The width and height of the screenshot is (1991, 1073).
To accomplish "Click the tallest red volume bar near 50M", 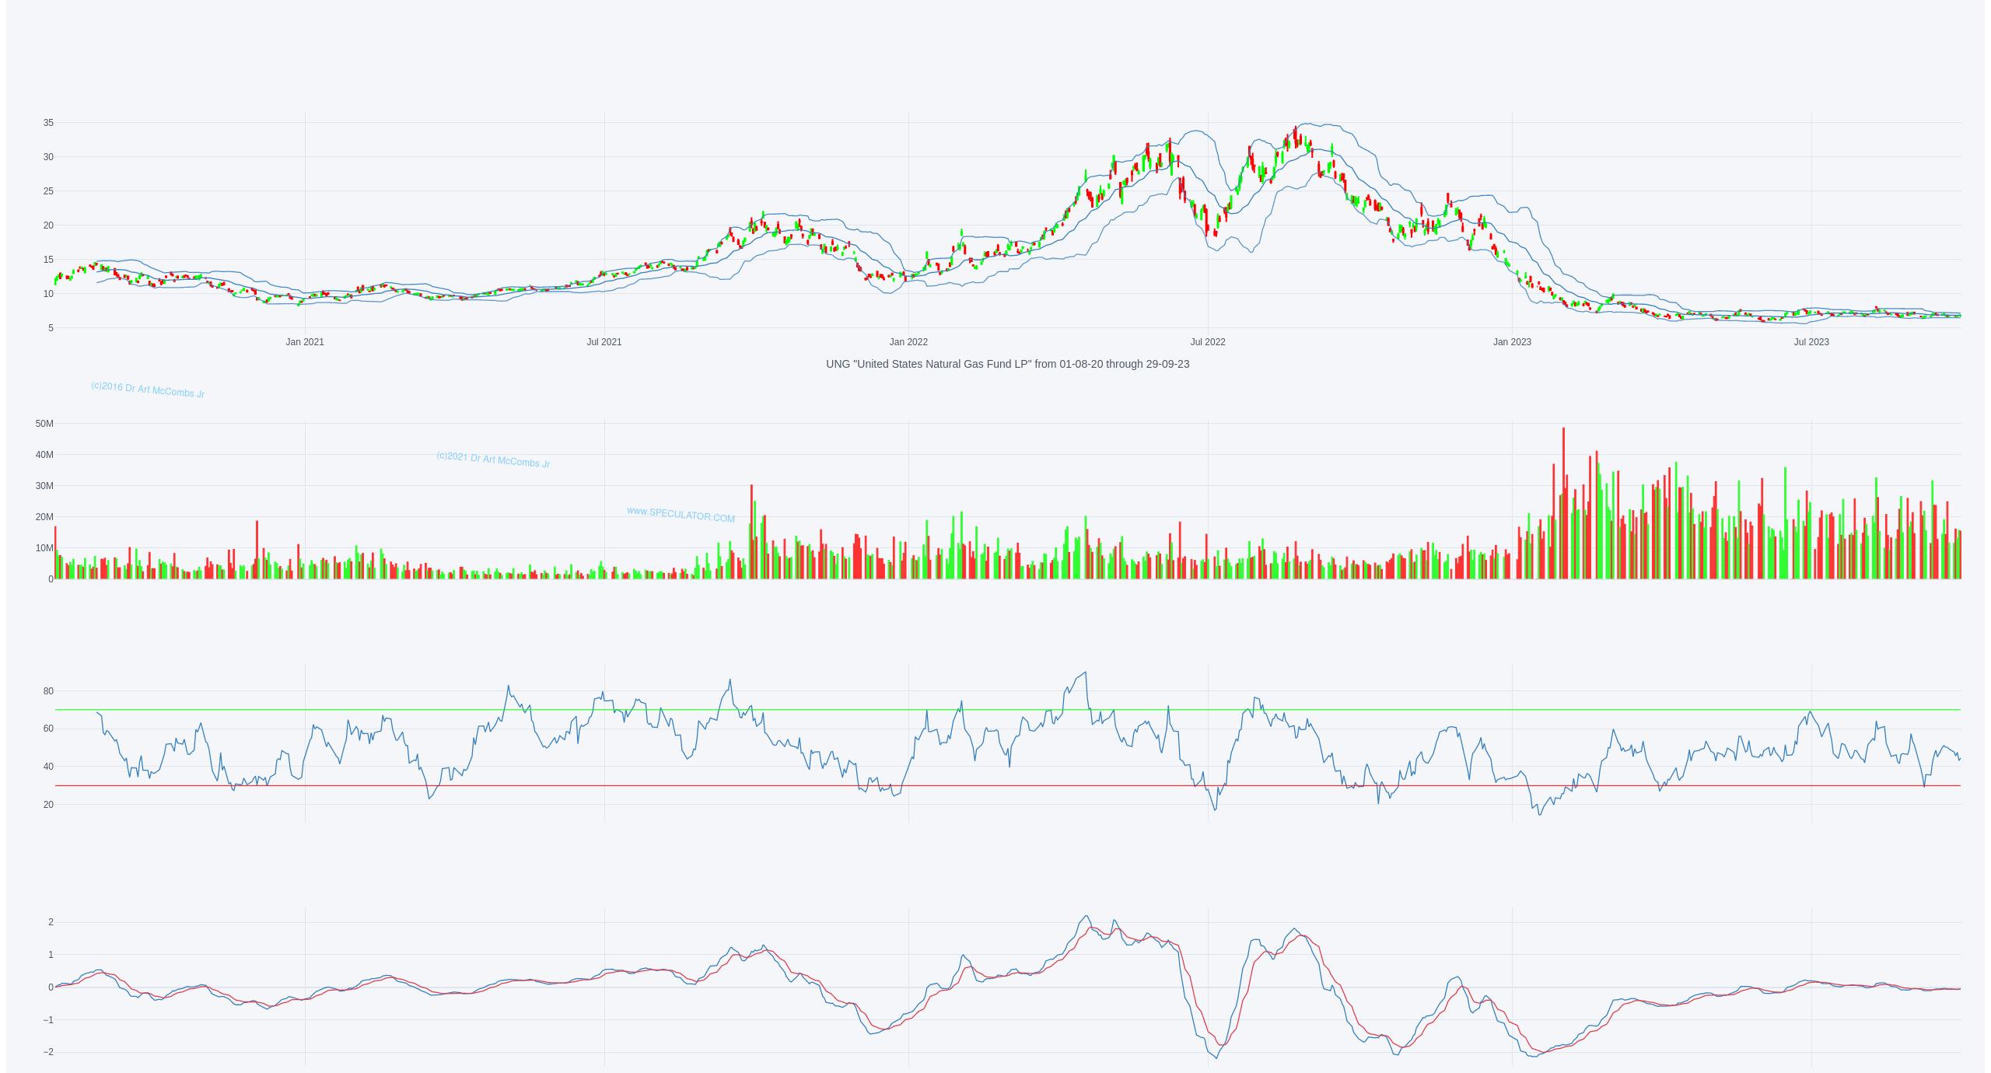I will click(x=1563, y=503).
